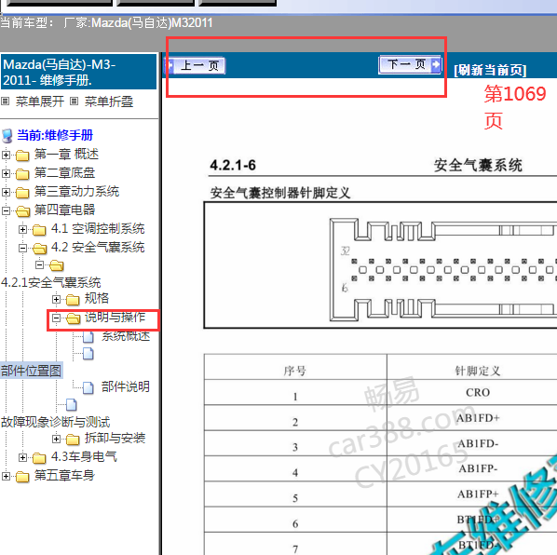Select 第四章电器 chapter

point(64,210)
